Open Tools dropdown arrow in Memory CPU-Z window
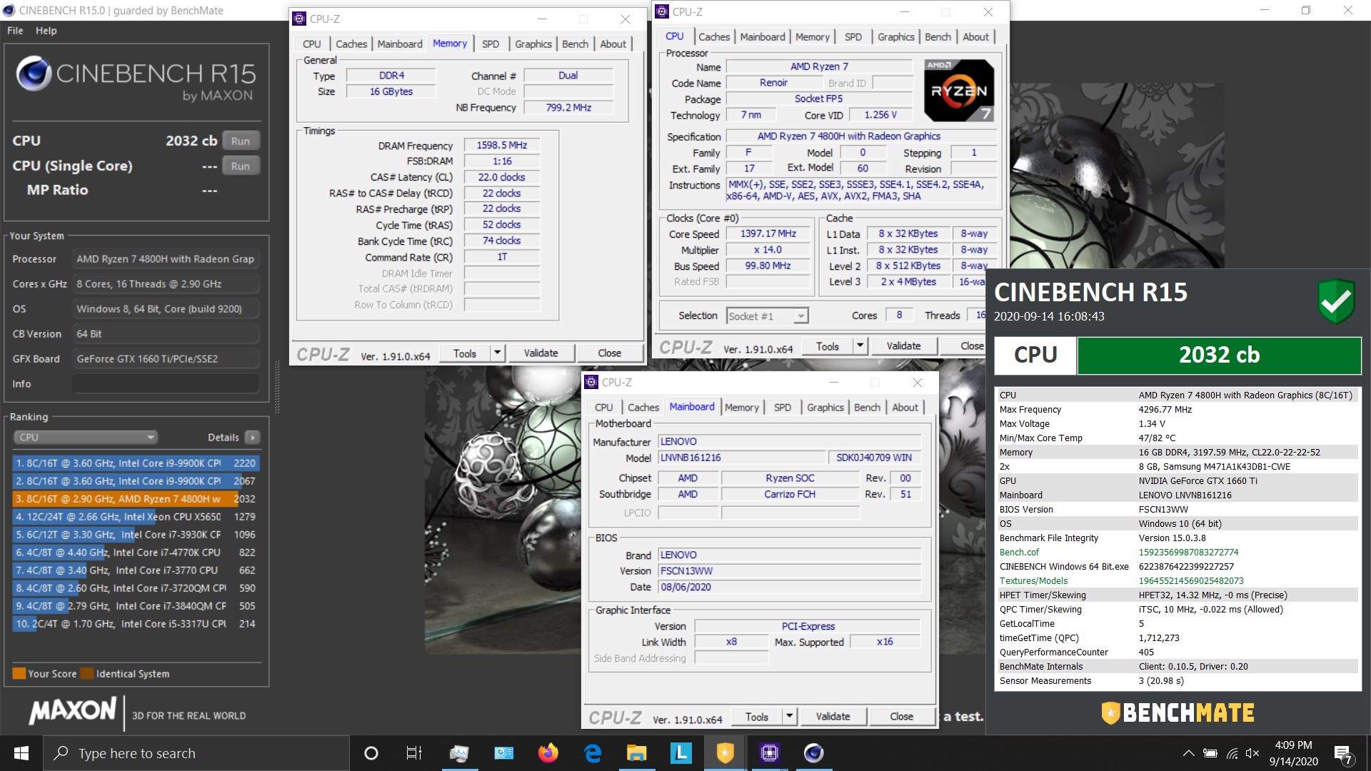This screenshot has height=771, width=1371. (x=498, y=353)
